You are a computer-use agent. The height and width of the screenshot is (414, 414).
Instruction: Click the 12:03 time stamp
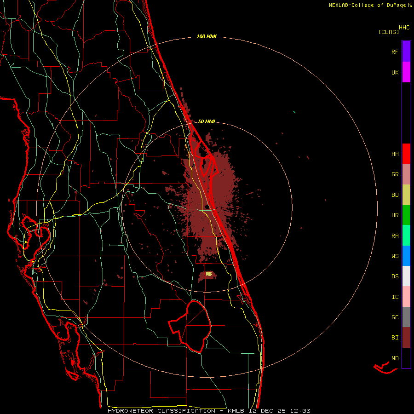[301, 411]
